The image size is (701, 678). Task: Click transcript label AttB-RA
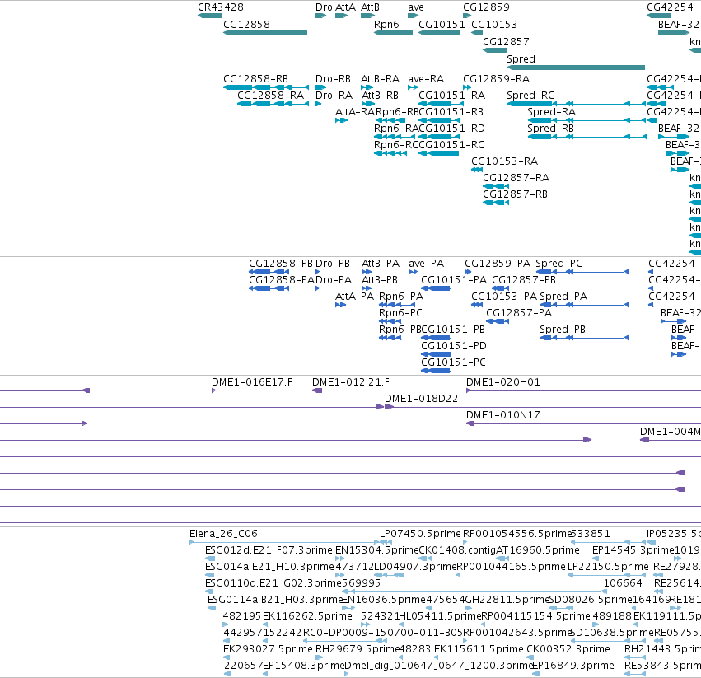[380, 79]
